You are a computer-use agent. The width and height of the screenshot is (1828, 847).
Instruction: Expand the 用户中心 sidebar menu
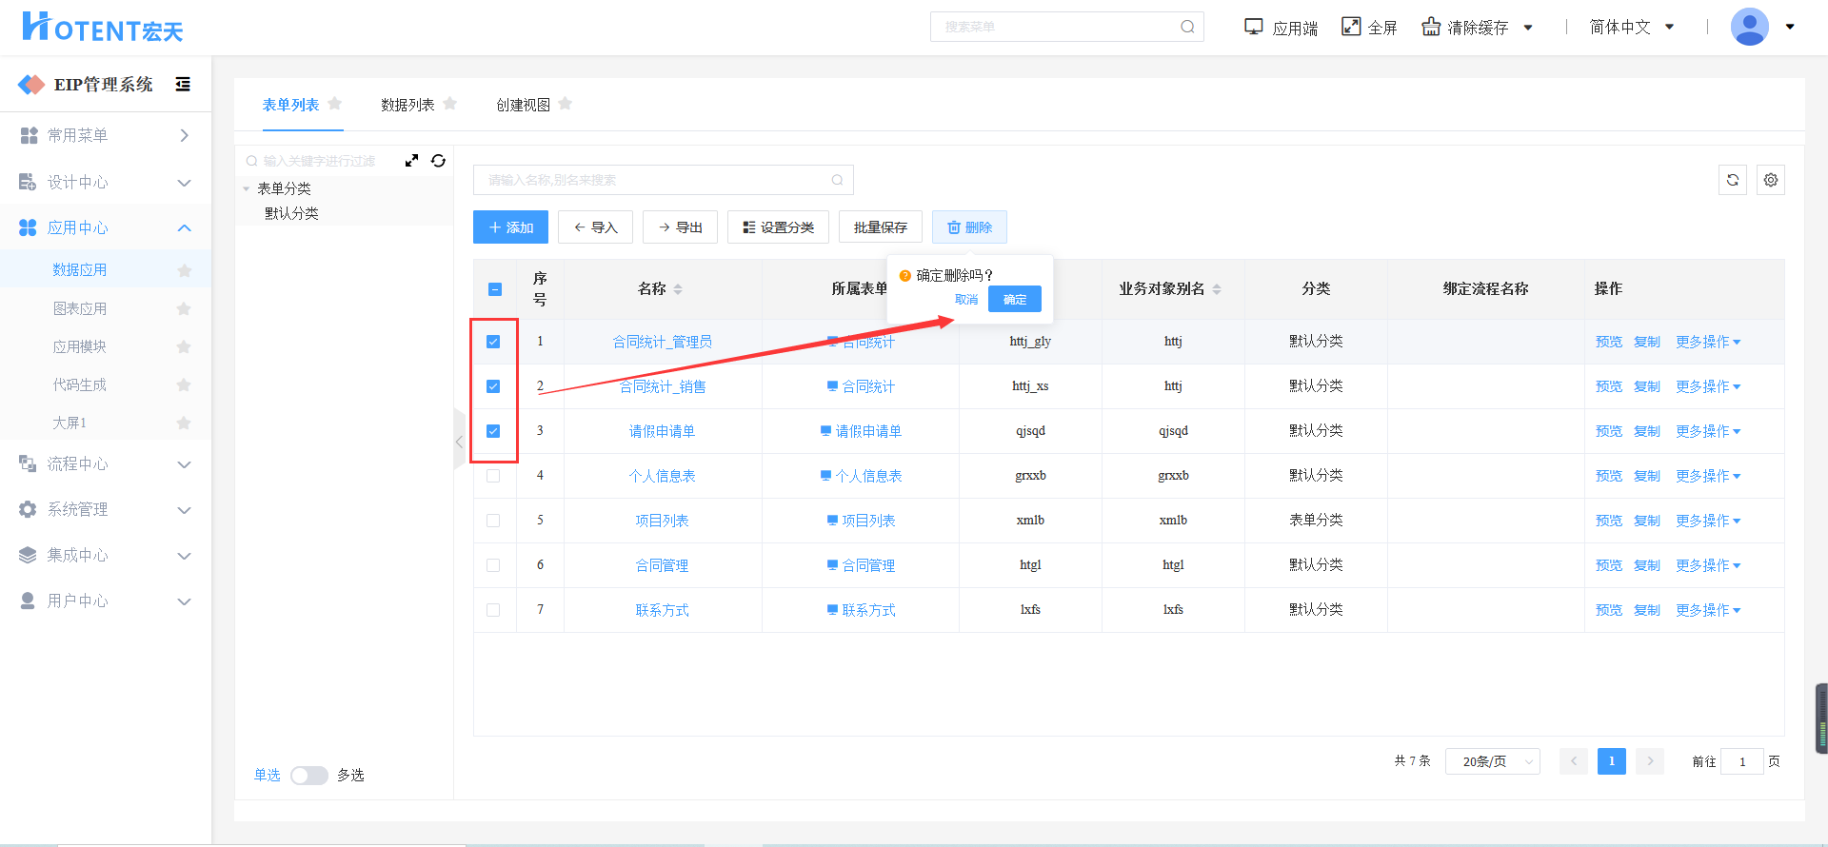(105, 601)
